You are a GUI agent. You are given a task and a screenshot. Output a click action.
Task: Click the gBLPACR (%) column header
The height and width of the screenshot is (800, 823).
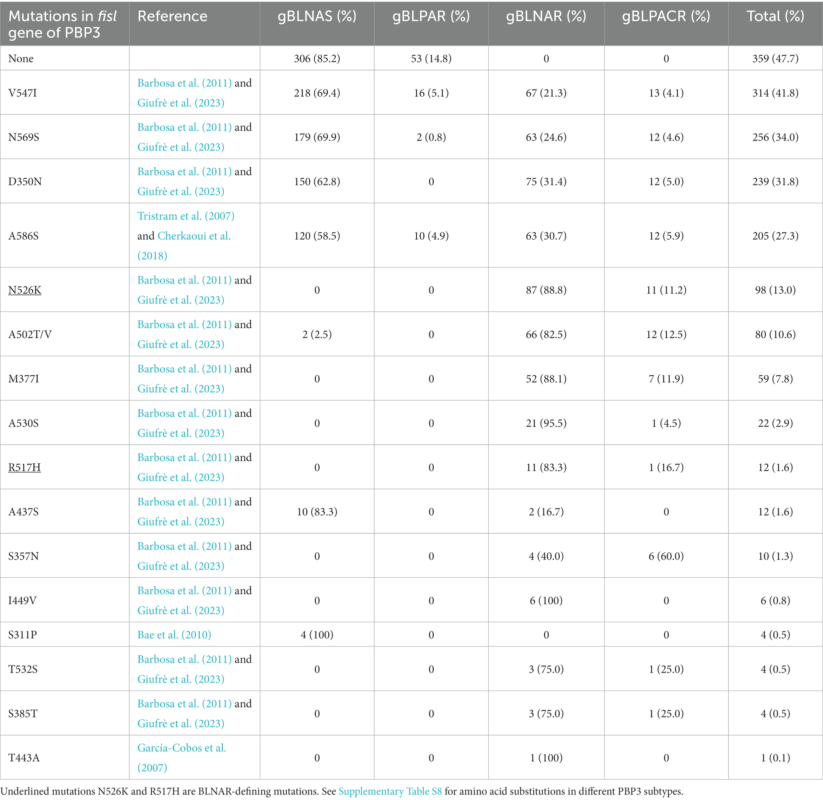pyautogui.click(x=666, y=16)
